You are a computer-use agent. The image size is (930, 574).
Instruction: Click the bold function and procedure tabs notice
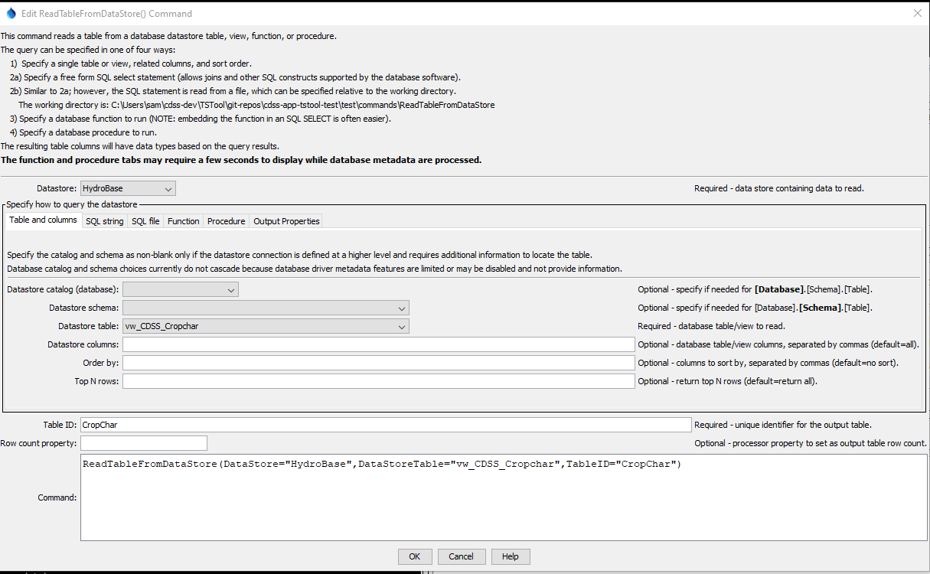241,160
